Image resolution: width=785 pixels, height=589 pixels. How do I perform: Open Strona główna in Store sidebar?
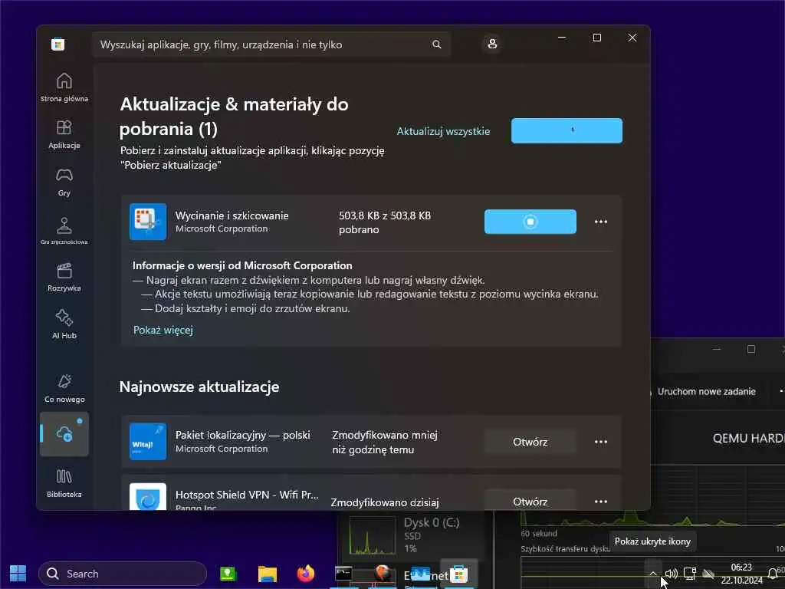pos(64,87)
